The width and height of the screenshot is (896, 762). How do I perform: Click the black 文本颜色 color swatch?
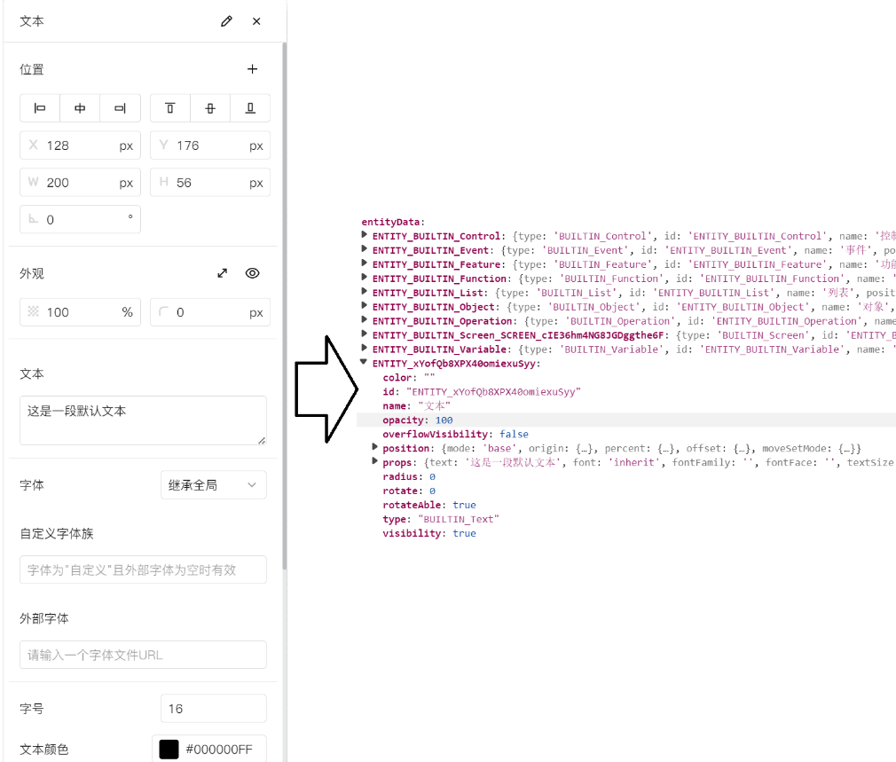point(169,750)
